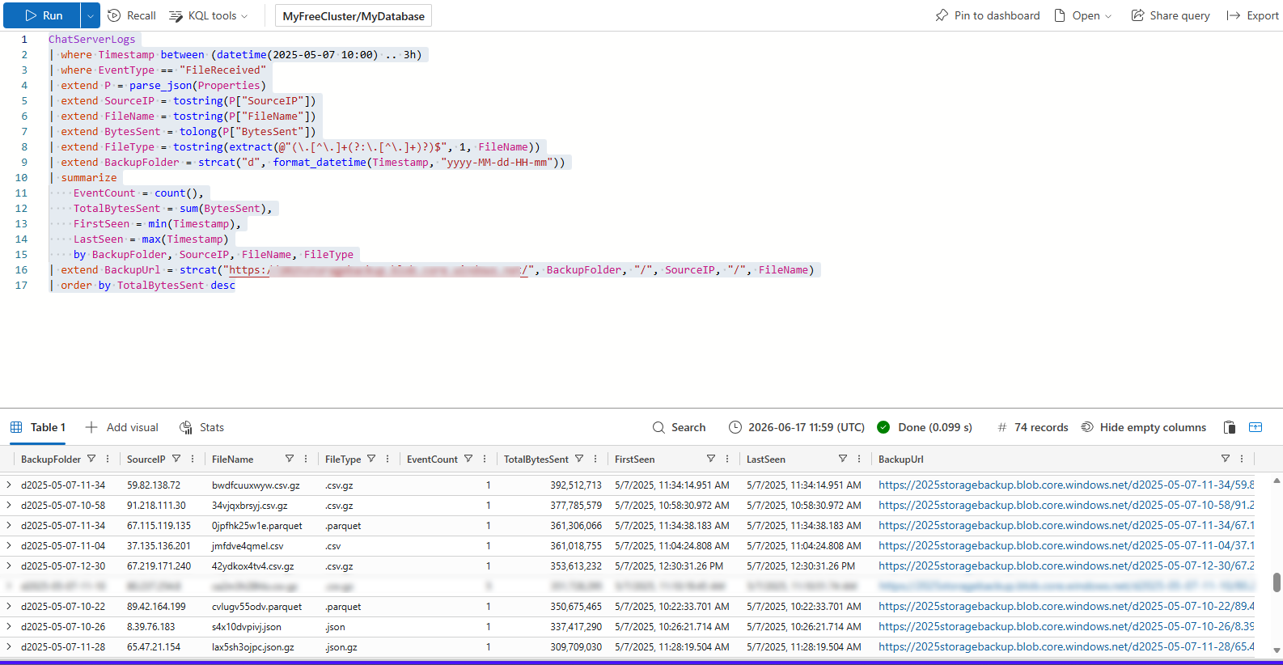Open FileName column filter
Viewport: 1283px width, 665px height.
pyautogui.click(x=290, y=459)
